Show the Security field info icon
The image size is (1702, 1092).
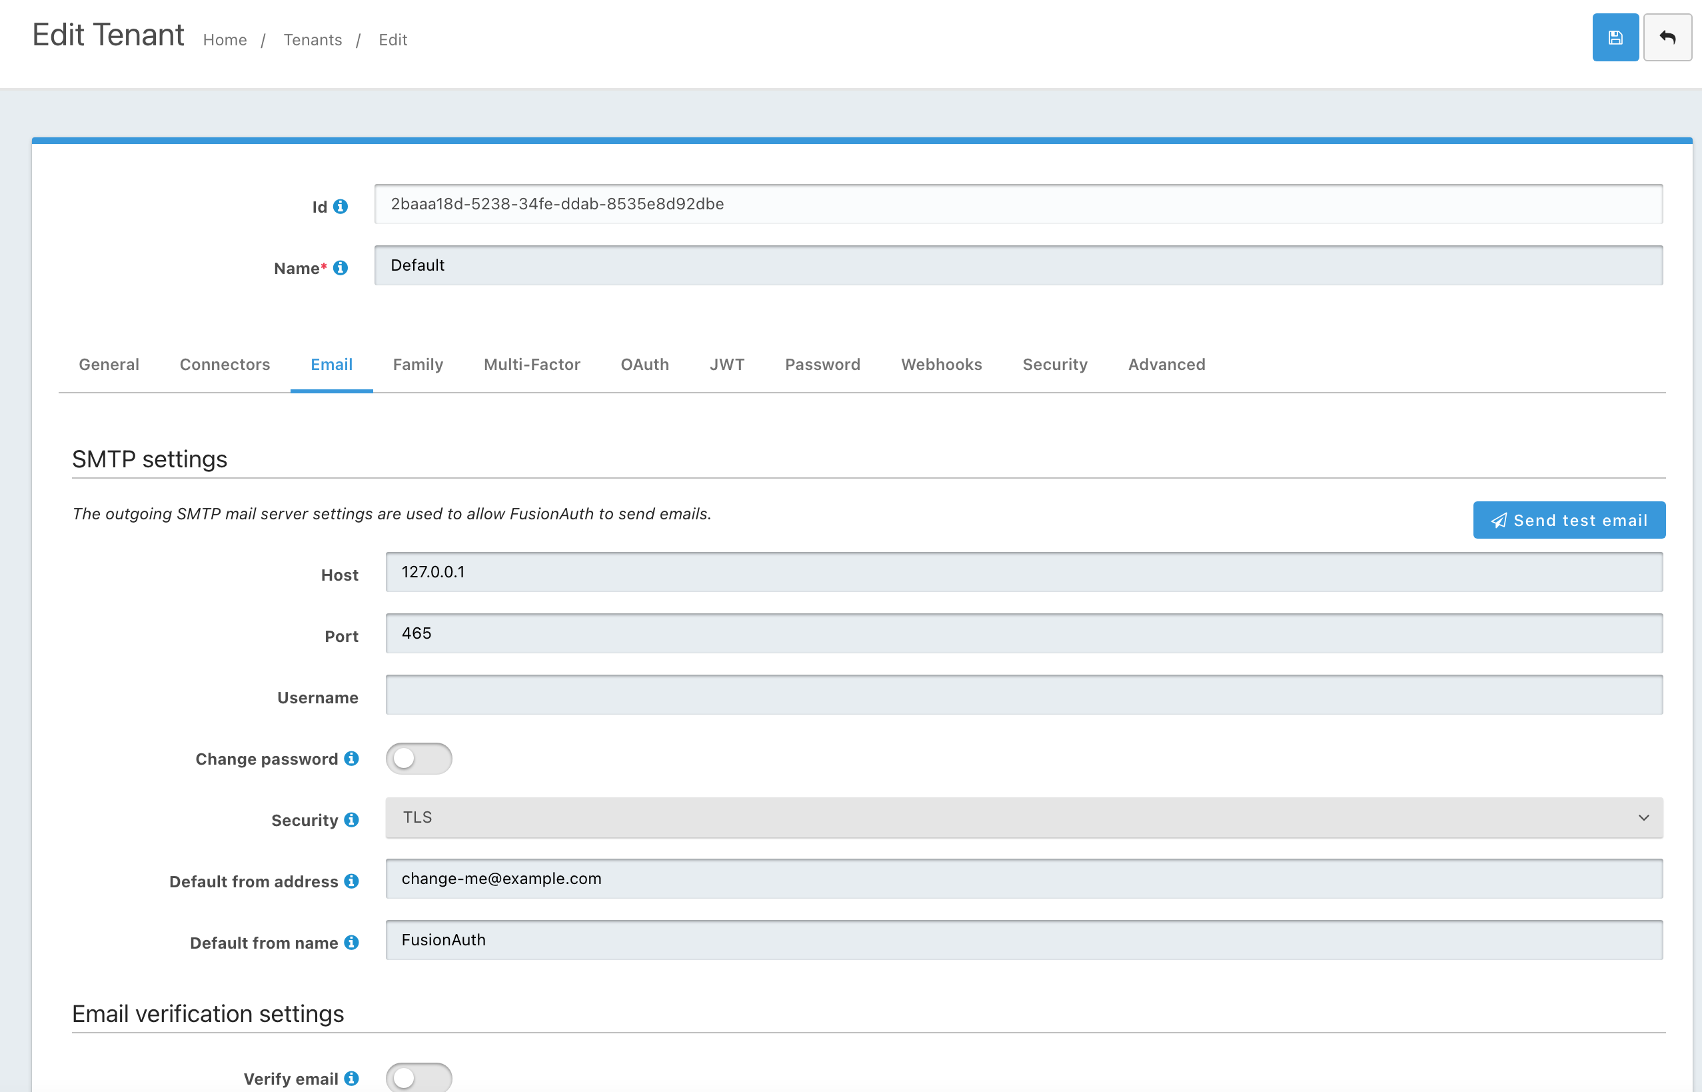pyautogui.click(x=352, y=820)
